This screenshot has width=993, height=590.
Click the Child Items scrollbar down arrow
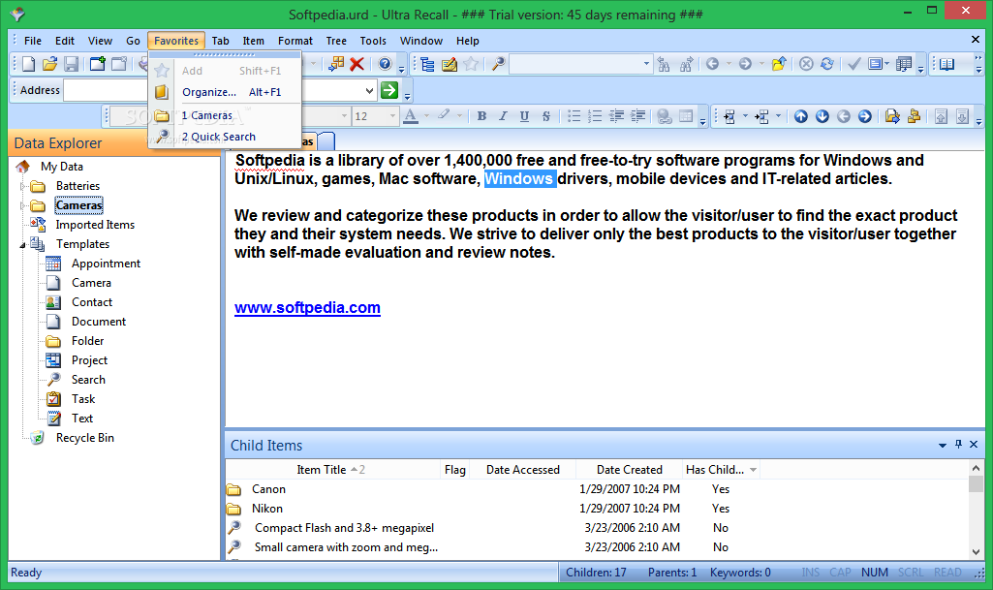[976, 551]
